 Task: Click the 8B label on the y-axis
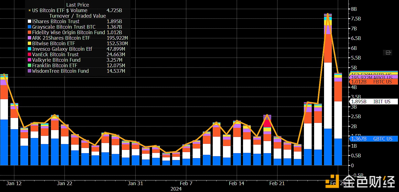pos(354,9)
